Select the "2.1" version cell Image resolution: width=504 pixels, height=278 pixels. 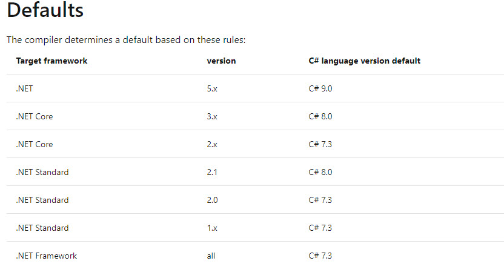click(213, 172)
